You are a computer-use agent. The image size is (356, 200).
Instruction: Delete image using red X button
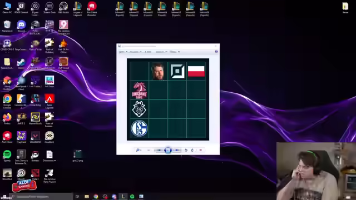pos(200,150)
